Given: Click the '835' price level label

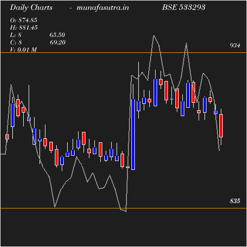Looking at the screenshot, I should click(235, 201).
